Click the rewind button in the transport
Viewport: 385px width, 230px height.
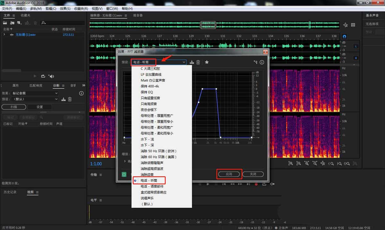232,184
